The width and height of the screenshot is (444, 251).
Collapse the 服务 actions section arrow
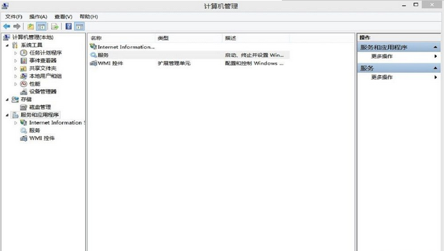[x=436, y=69]
